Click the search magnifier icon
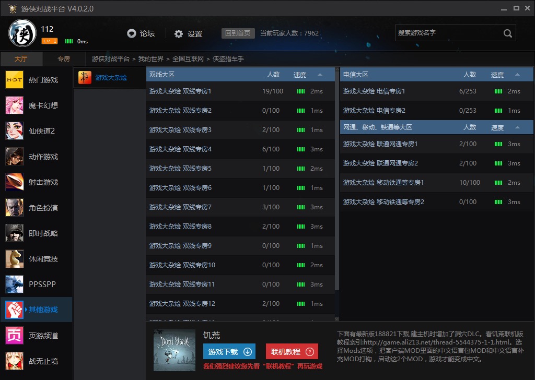 (x=508, y=33)
